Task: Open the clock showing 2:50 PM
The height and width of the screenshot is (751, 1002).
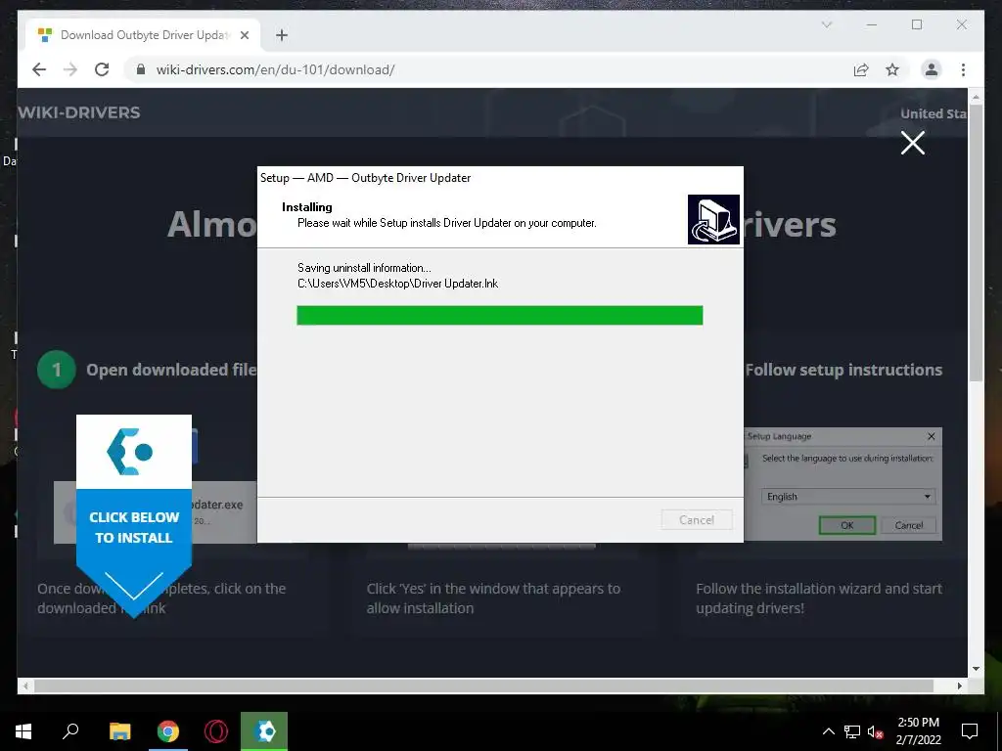Action: point(918,731)
